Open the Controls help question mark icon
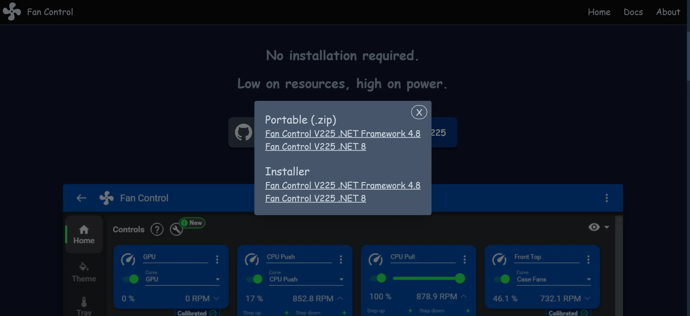This screenshot has height=316, width=690. (x=157, y=230)
